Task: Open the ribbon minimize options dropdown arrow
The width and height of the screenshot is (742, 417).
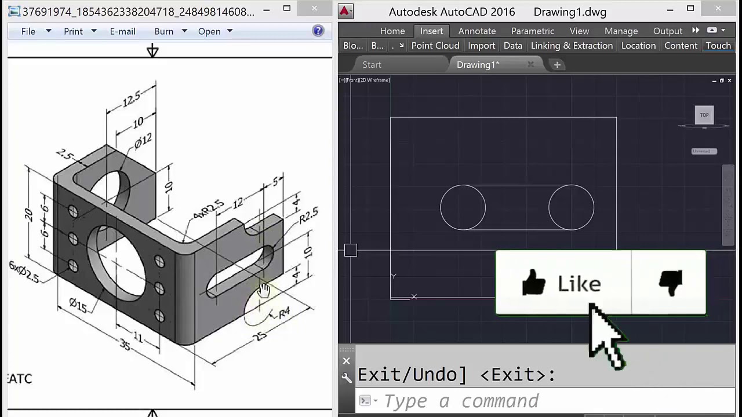Action: click(723, 31)
